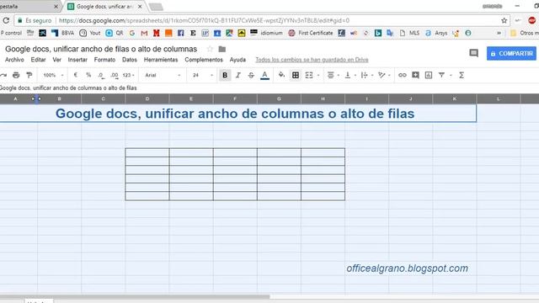Open the Facebook bookmark icon
This screenshot has height=303, width=539.
pyautogui.click(x=181, y=33)
